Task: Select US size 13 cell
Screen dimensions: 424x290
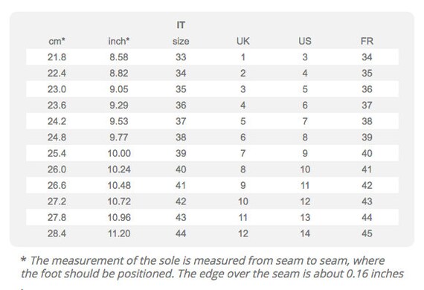Action: pos(305,218)
